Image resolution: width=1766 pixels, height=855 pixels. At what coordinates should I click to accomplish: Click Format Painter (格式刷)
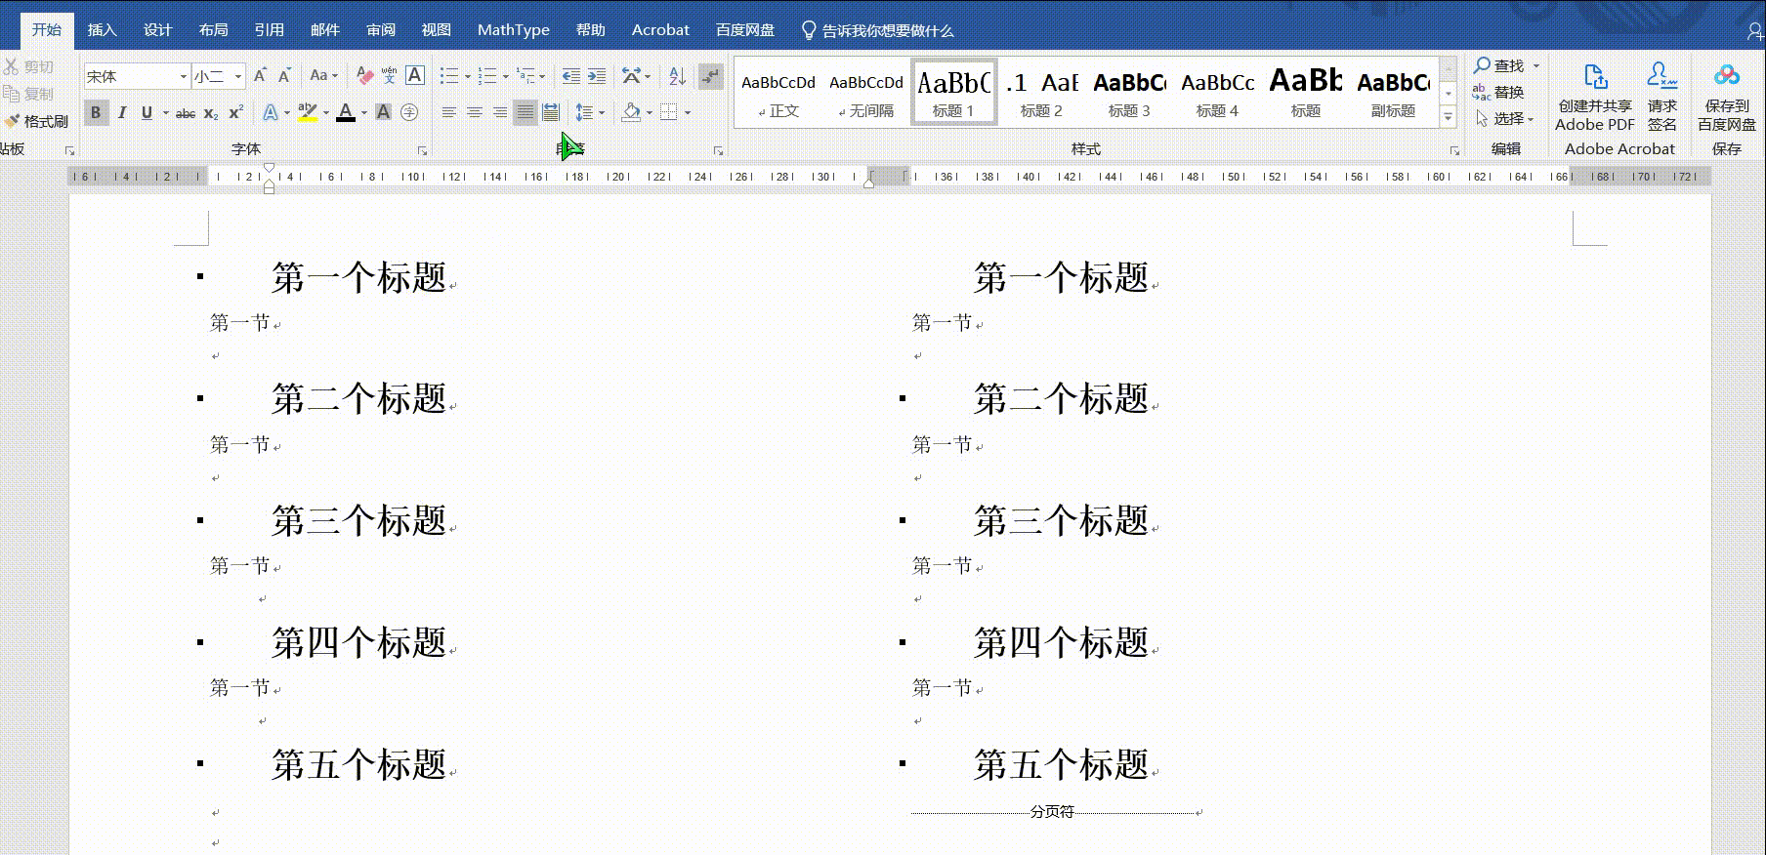pyautogui.click(x=36, y=121)
